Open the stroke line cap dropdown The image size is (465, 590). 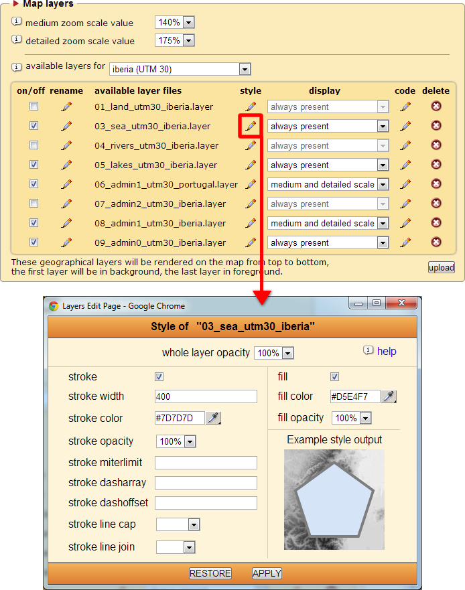coord(178,524)
